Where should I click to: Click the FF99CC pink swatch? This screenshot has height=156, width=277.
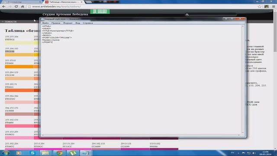click(x=19, y=138)
